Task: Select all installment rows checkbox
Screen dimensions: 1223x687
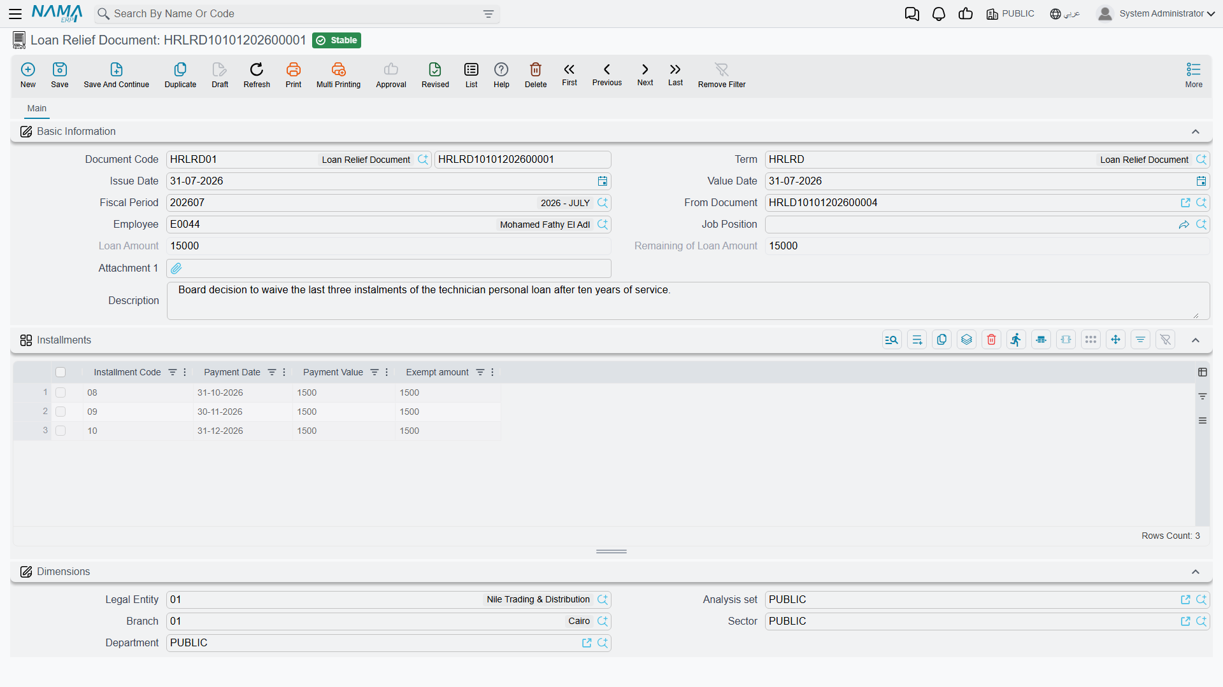Action: [x=61, y=372]
